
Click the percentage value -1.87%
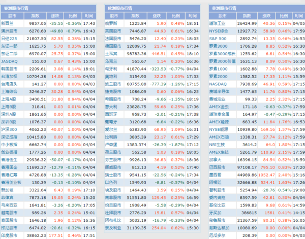[x=176, y=145]
